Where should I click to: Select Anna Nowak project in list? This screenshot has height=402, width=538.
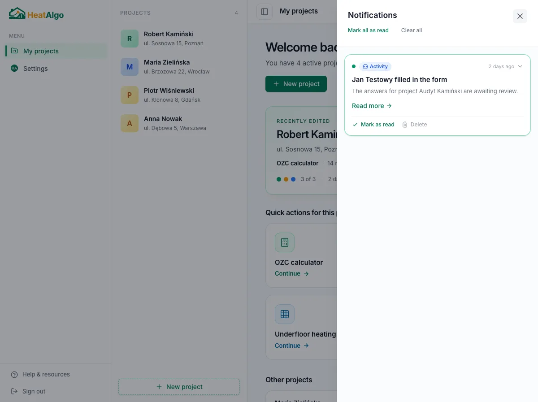pos(179,123)
